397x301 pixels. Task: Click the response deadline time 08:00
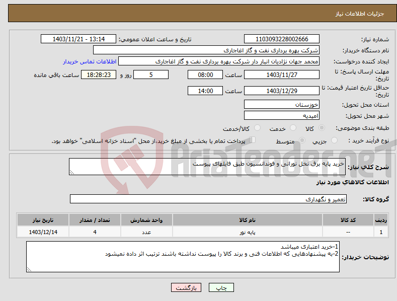(205, 74)
